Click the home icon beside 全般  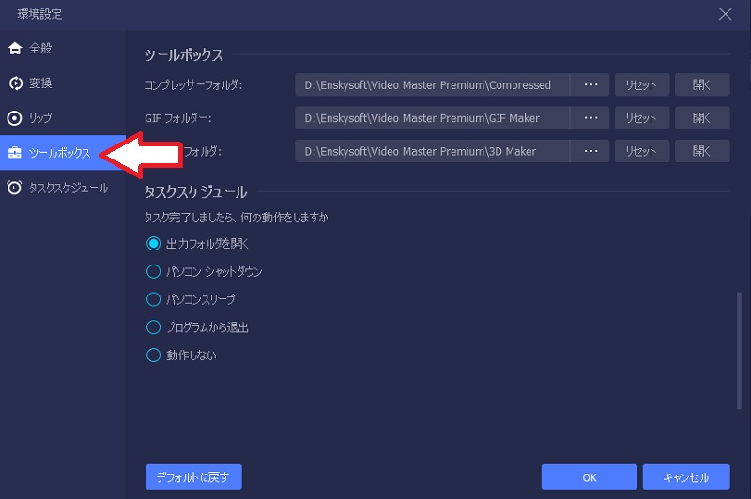tap(15, 49)
